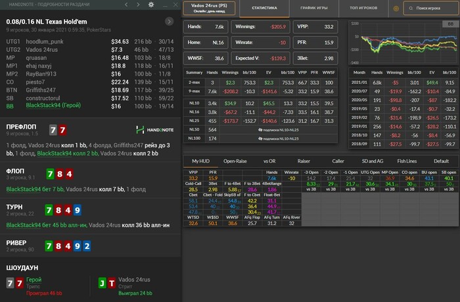Switch to Raiser tab

304,162
